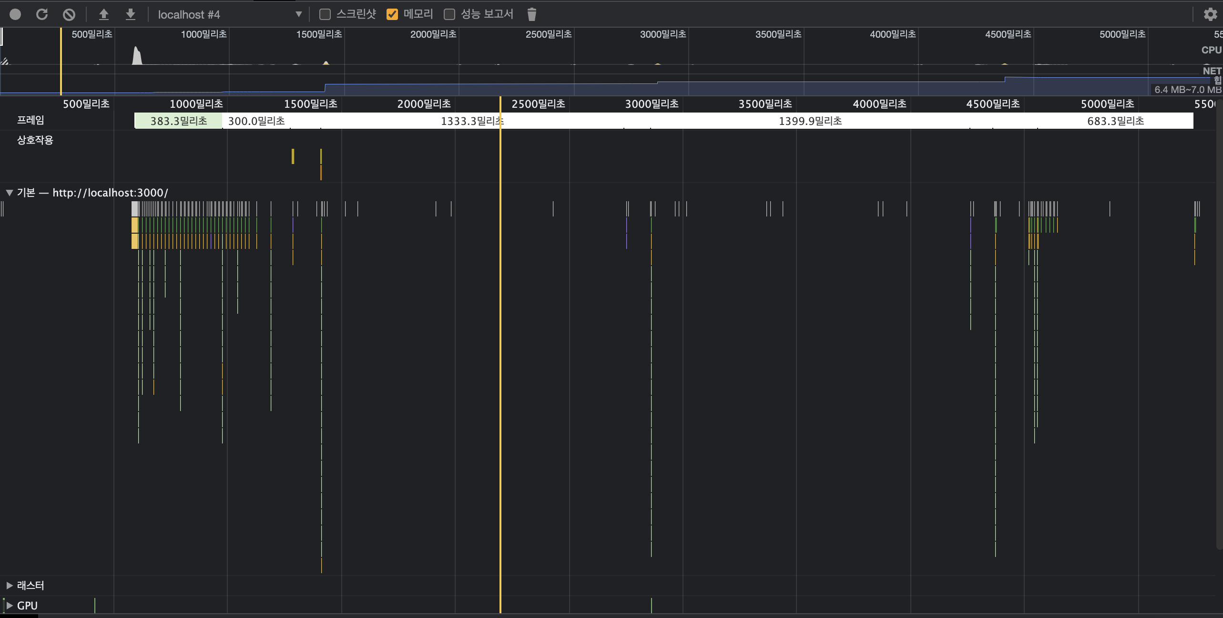Click the 300.0밀리초 frame

[256, 121]
